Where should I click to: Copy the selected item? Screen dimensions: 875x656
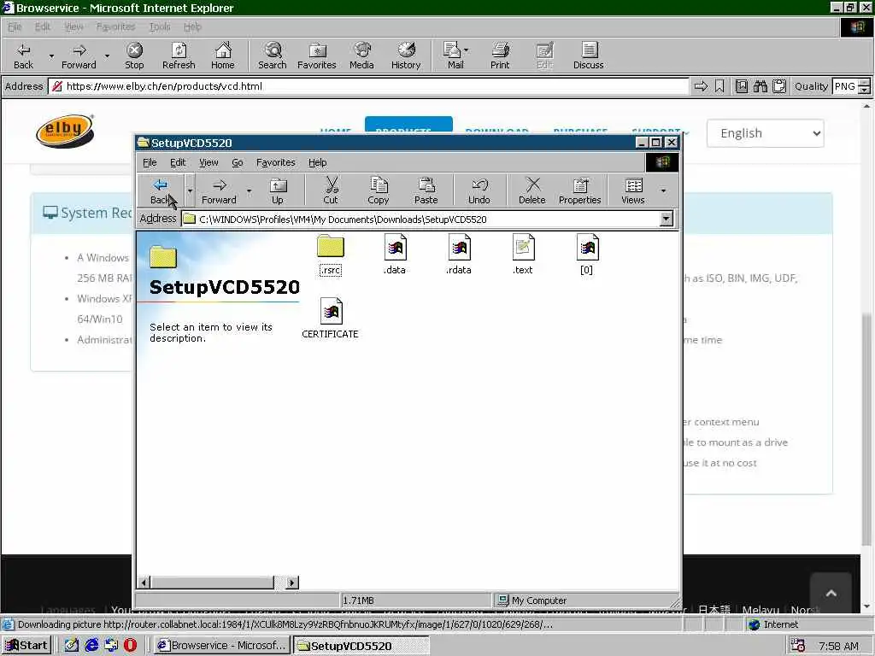pyautogui.click(x=379, y=190)
